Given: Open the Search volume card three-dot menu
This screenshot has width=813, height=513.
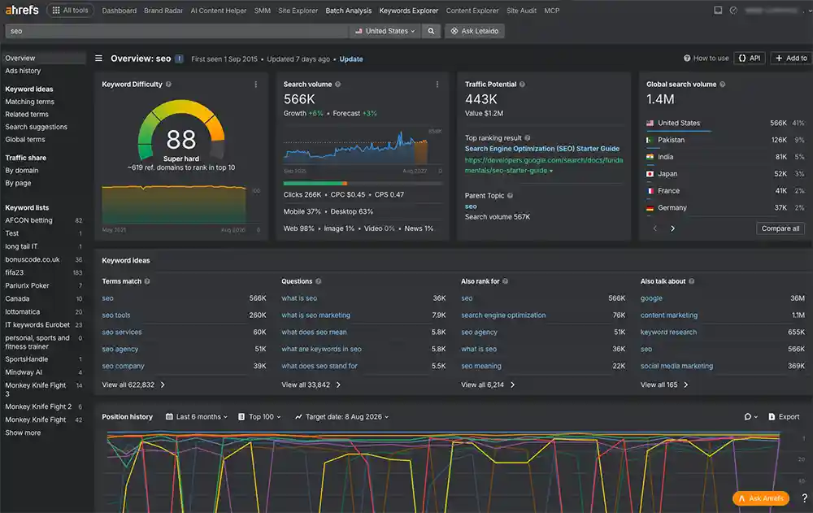Looking at the screenshot, I should click(437, 84).
